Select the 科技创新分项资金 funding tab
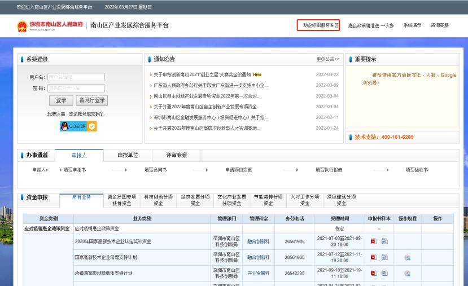Image resolution: width=468 pixels, height=286 pixels. 158,200
